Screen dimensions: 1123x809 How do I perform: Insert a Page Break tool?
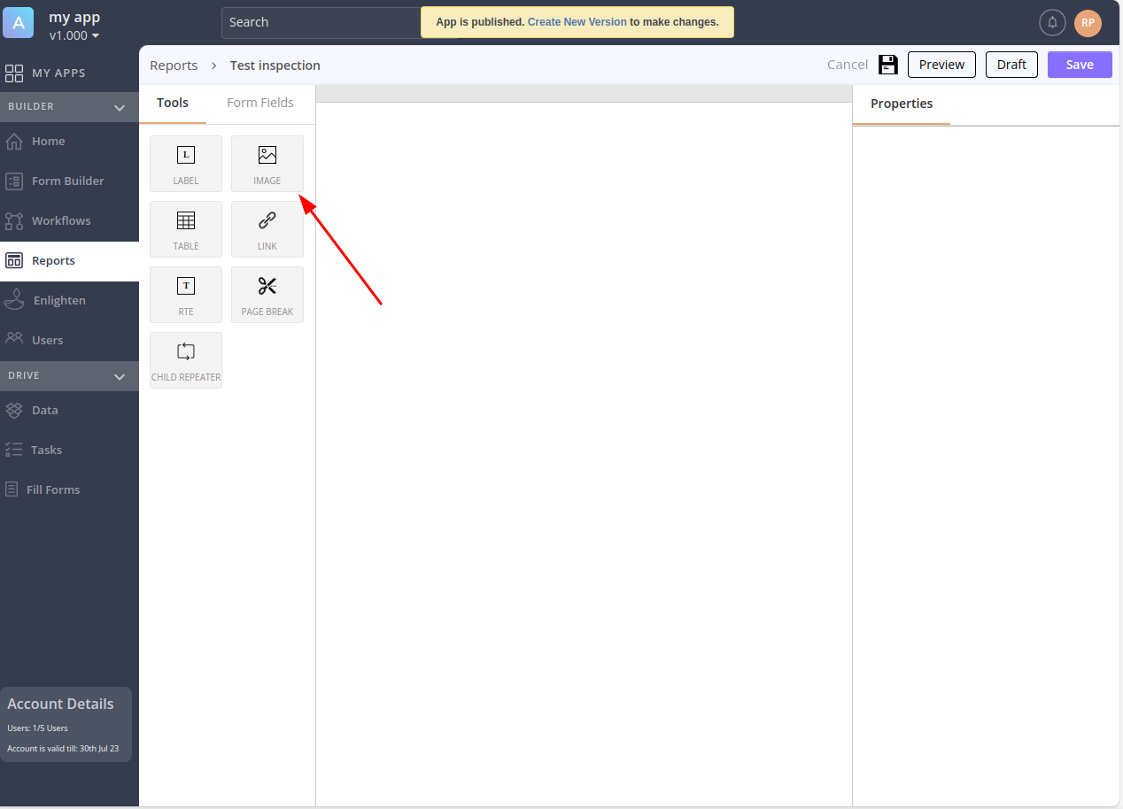pyautogui.click(x=267, y=295)
